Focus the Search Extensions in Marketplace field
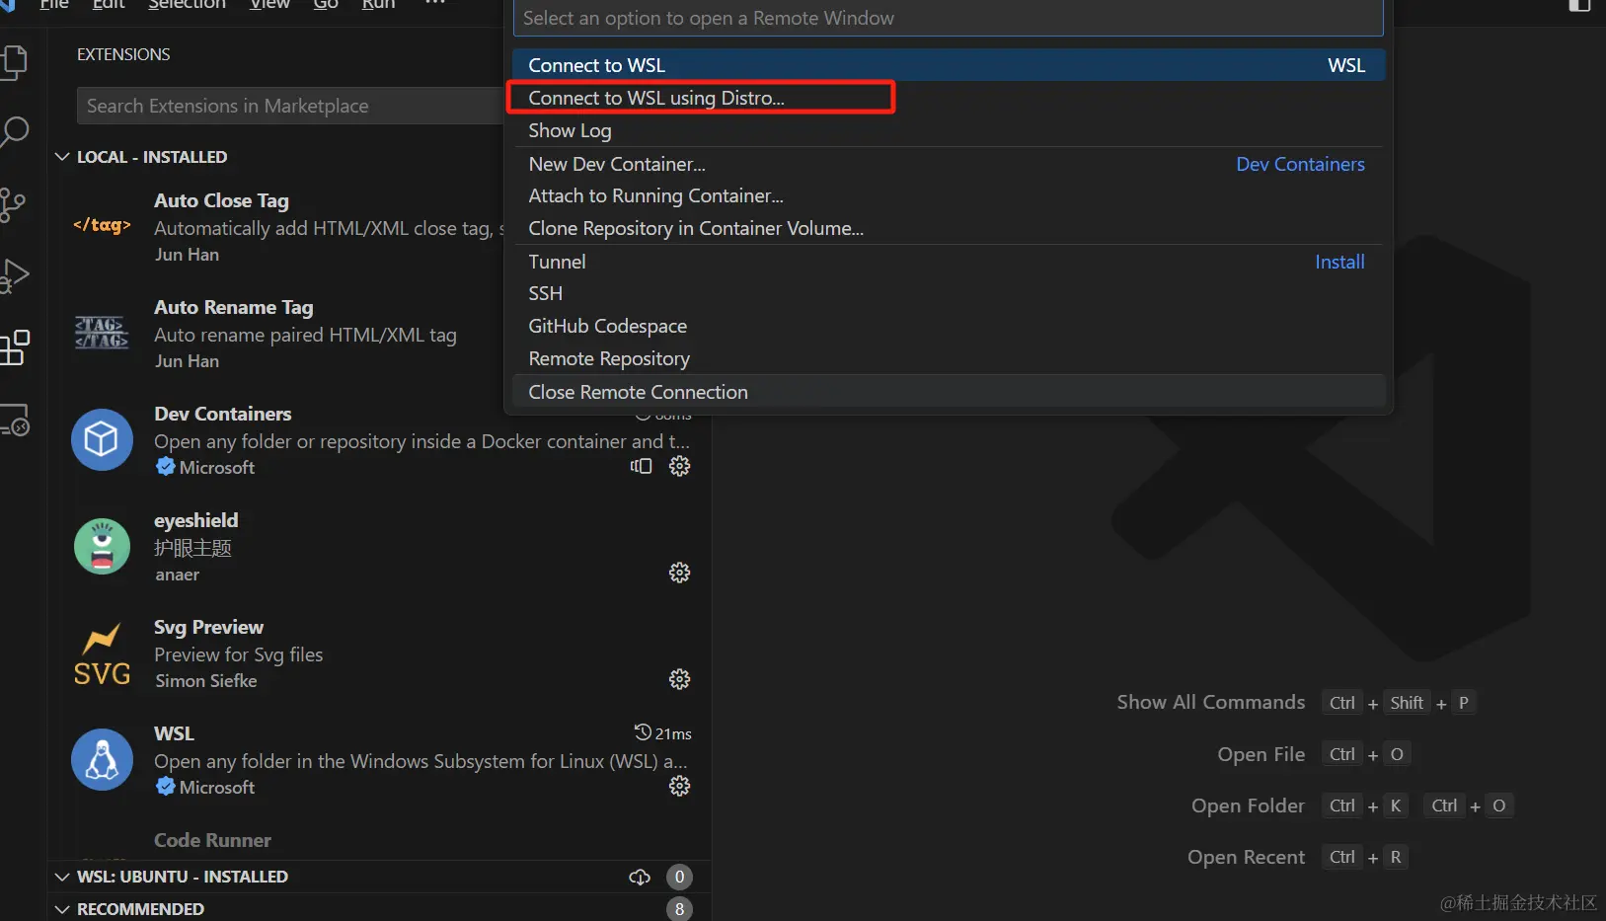The image size is (1606, 921). coord(290,106)
